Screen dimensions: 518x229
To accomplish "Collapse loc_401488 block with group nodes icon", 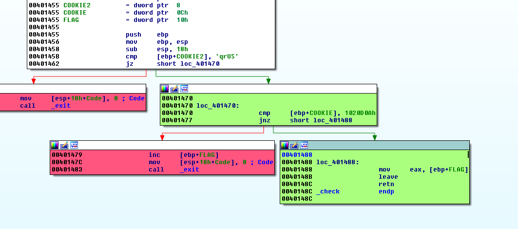I will [x=305, y=145].
